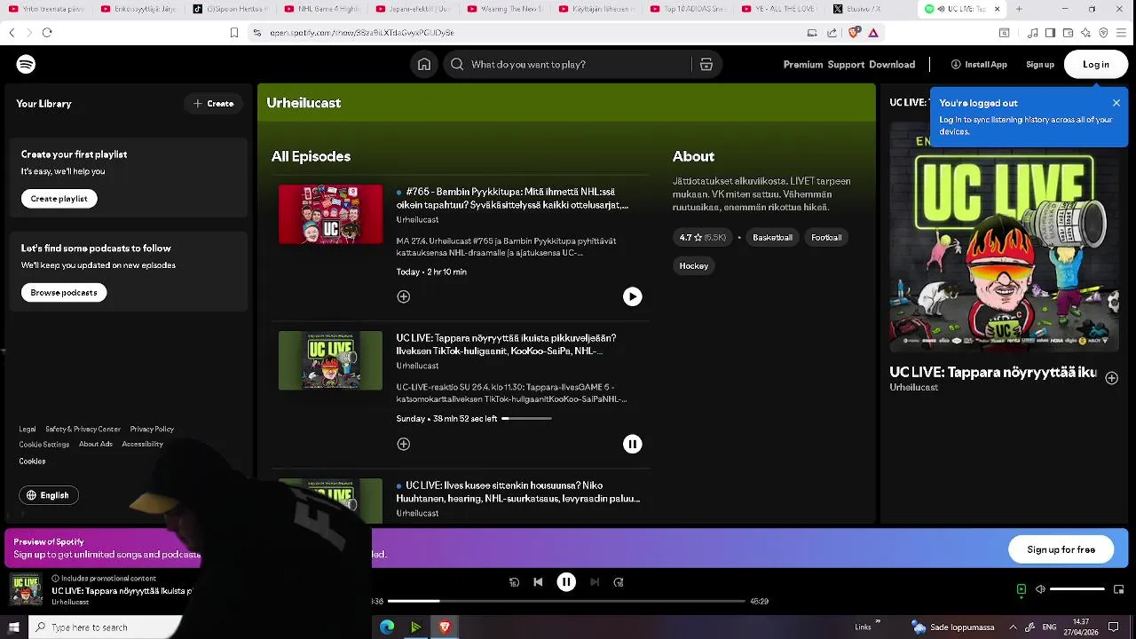Open Legal link
1136x639 pixels.
(x=28, y=430)
